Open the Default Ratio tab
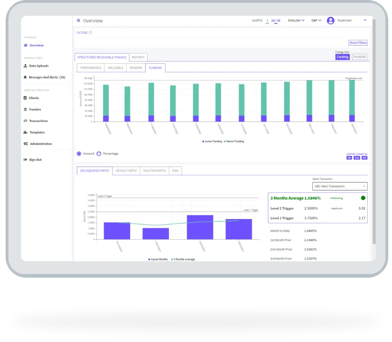This screenshot has width=392, height=342. (126, 171)
